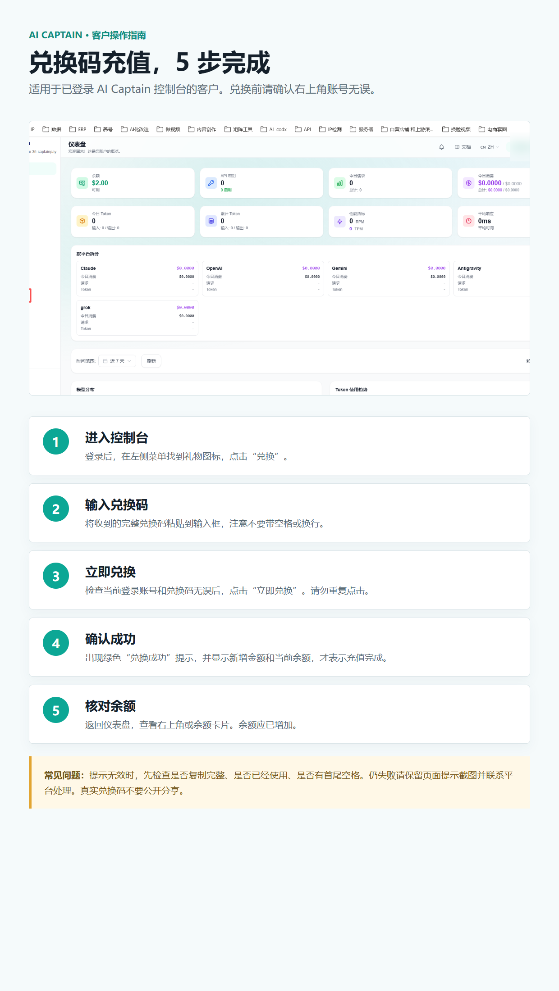This screenshot has height=991, width=559.
Task: Select the grok platform card
Action: click(137, 318)
